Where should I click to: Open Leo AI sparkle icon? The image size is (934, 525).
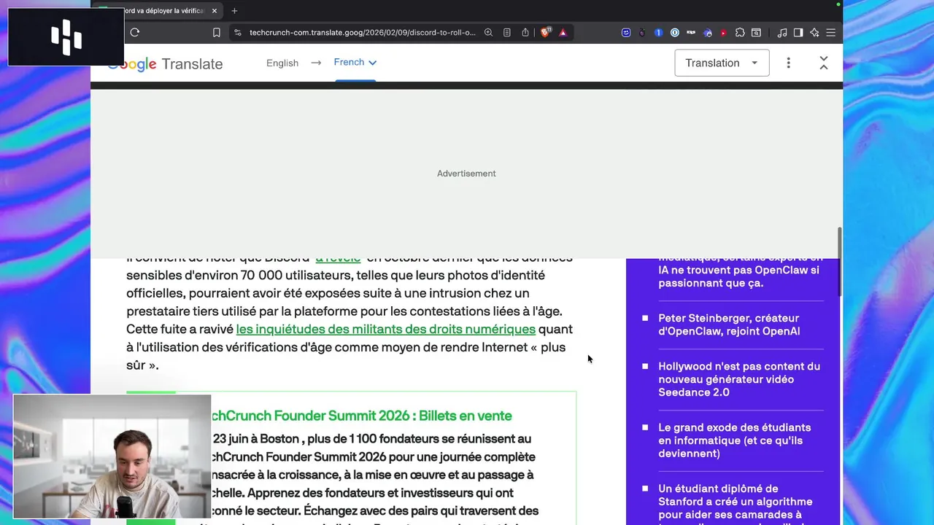tap(814, 32)
